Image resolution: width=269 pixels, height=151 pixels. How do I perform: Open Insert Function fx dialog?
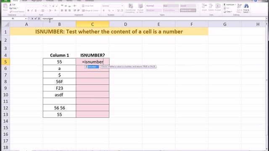pyautogui.click(x=39, y=18)
